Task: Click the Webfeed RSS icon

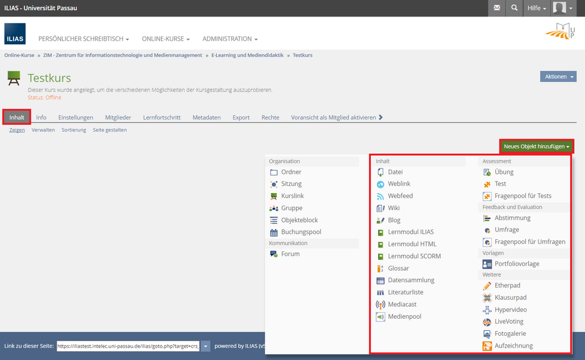Action: (380, 196)
